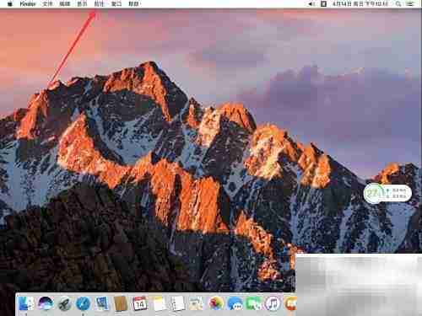
Task: Open the Reminders app in Dock
Action: tap(177, 304)
